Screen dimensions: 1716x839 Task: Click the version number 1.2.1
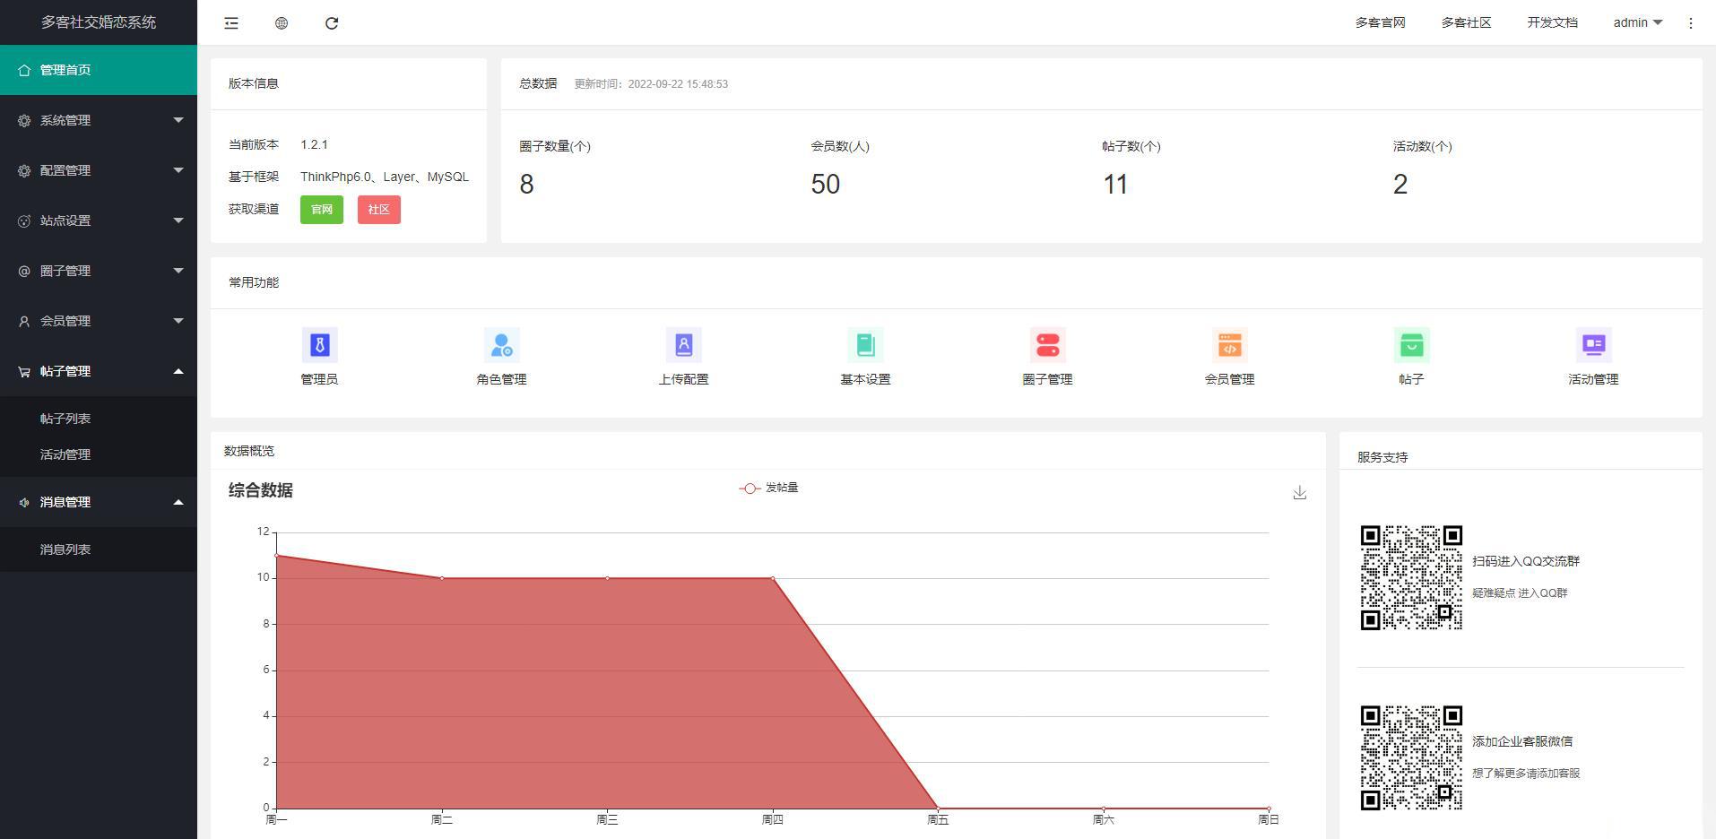(314, 144)
